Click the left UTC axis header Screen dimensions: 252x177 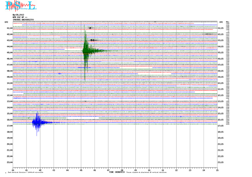pyautogui.click(x=6, y=22)
